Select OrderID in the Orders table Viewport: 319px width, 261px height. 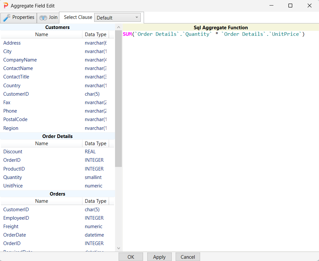click(12, 243)
